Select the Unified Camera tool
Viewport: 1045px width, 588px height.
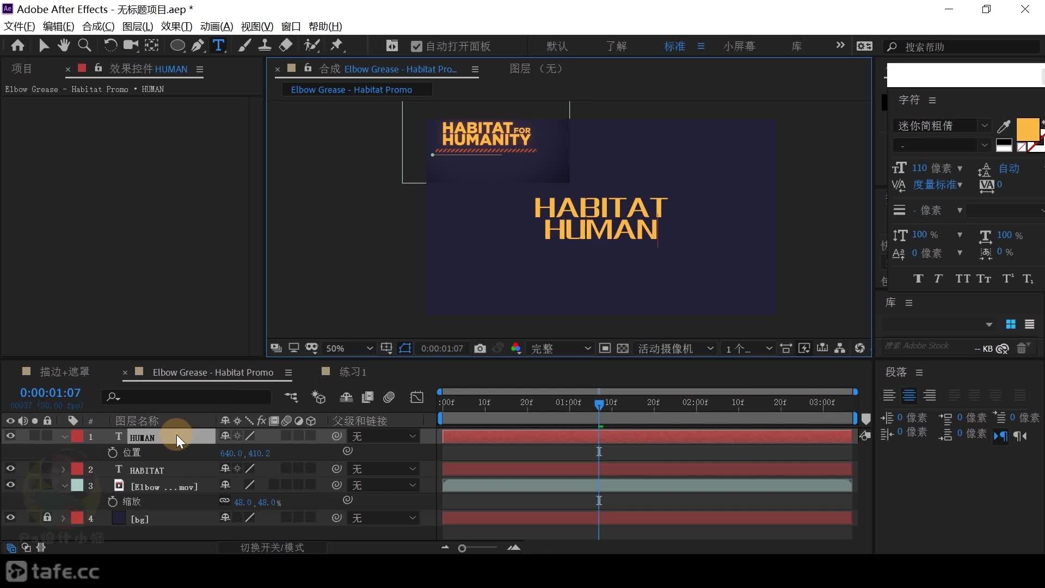[131, 46]
